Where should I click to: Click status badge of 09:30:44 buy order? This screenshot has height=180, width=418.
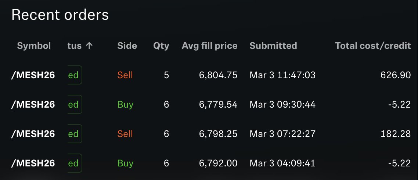pos(75,105)
